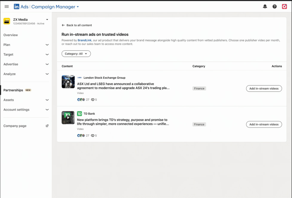The width and height of the screenshot is (292, 198).
Task: Click the Content column header
Action: click(67, 66)
